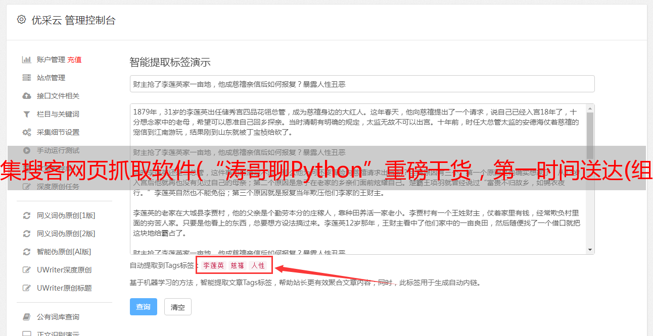653x336 pixels.
Task: Open 站点管理 via its server icon
Action: [x=27, y=78]
